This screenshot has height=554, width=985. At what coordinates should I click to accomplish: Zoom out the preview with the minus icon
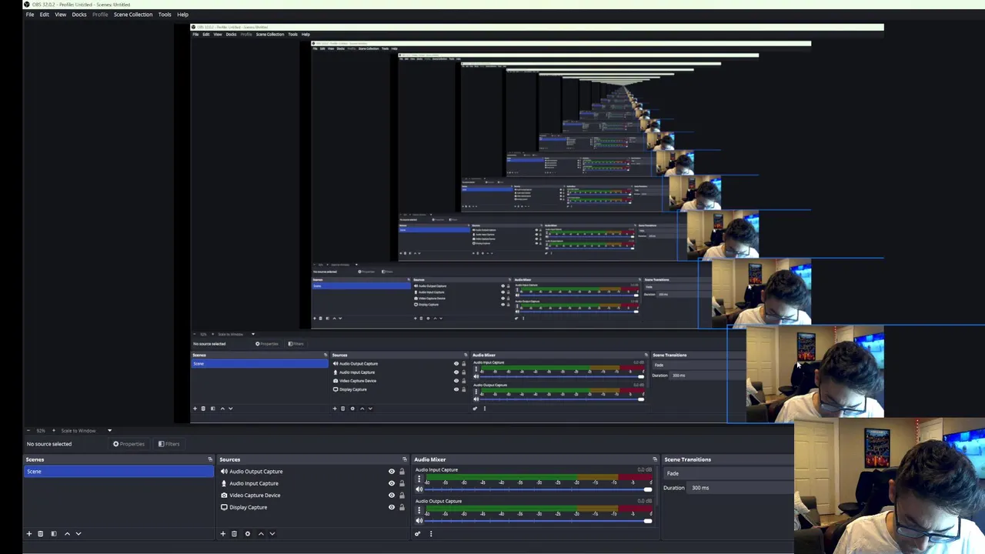coord(29,431)
